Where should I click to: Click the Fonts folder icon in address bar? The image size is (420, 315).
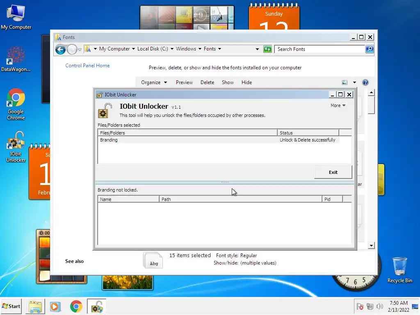click(88, 49)
